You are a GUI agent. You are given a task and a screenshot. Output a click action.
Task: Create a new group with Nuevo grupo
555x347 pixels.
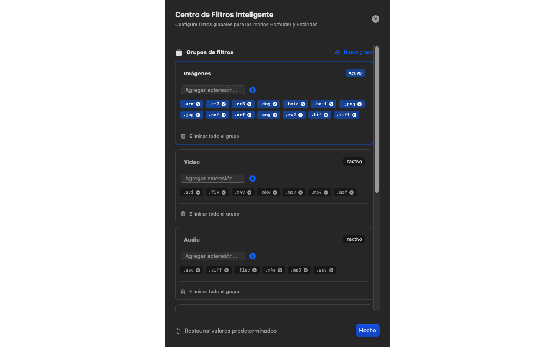point(354,52)
